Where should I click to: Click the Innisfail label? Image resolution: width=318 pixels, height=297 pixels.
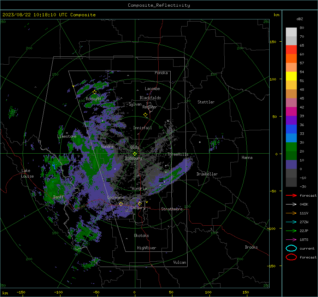(142, 128)
